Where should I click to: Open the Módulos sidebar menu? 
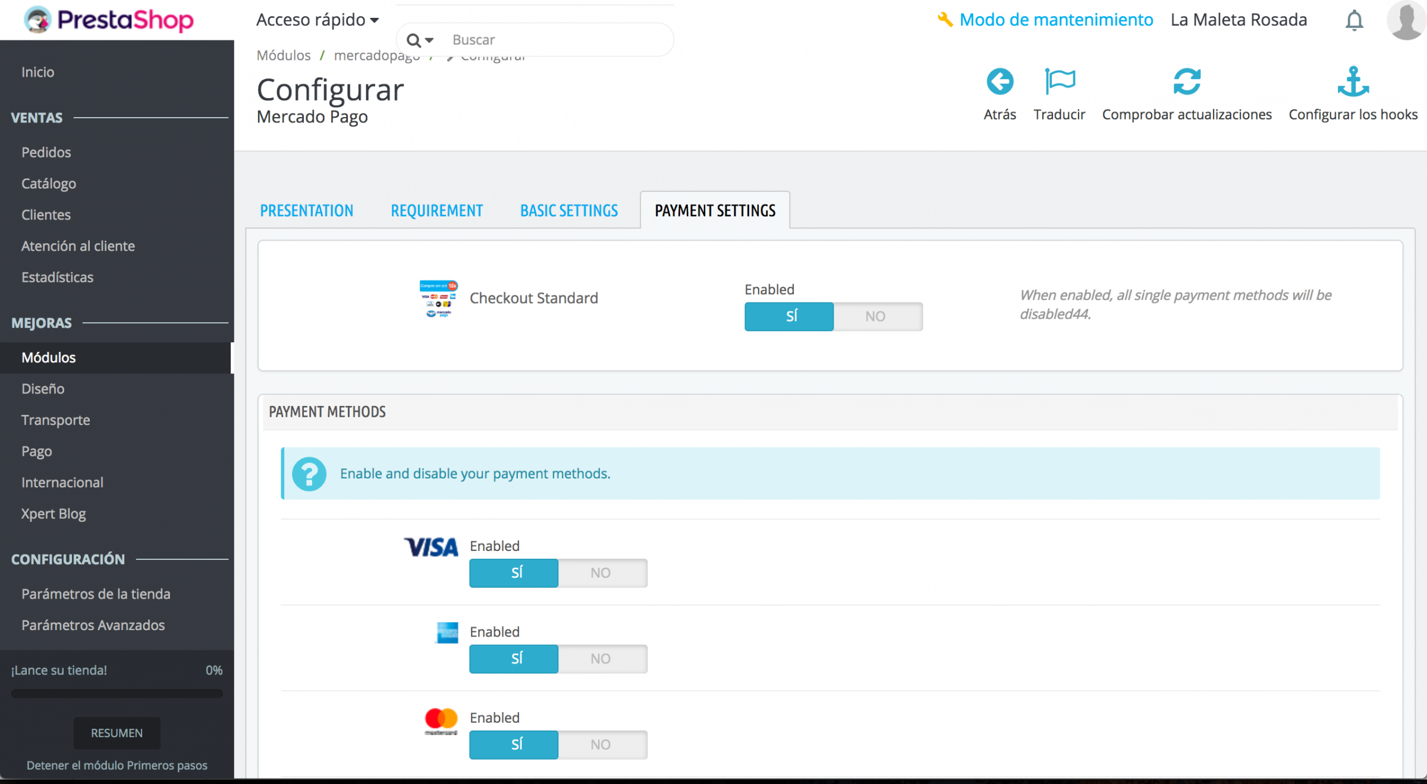(x=49, y=358)
